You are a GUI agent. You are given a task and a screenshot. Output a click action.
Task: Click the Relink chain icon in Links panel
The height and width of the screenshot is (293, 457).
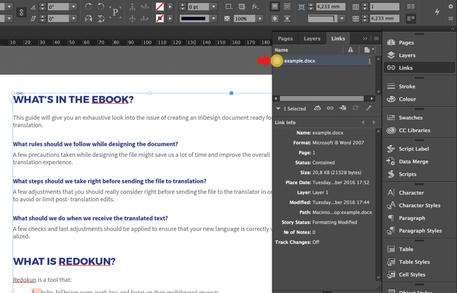pyautogui.click(x=329, y=108)
